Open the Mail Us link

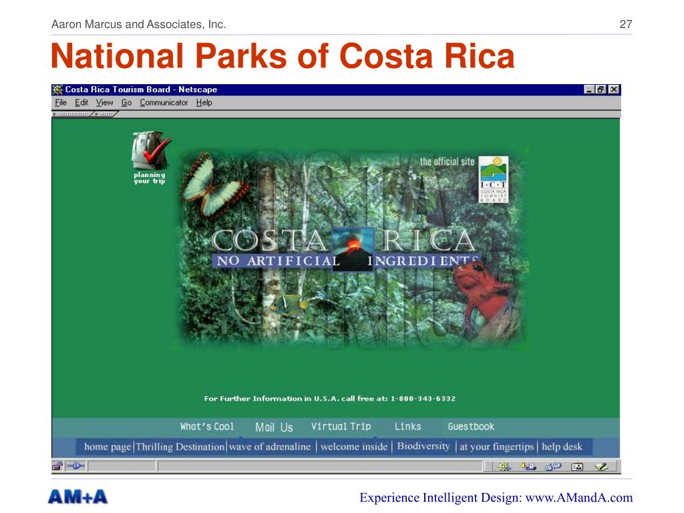tap(274, 427)
